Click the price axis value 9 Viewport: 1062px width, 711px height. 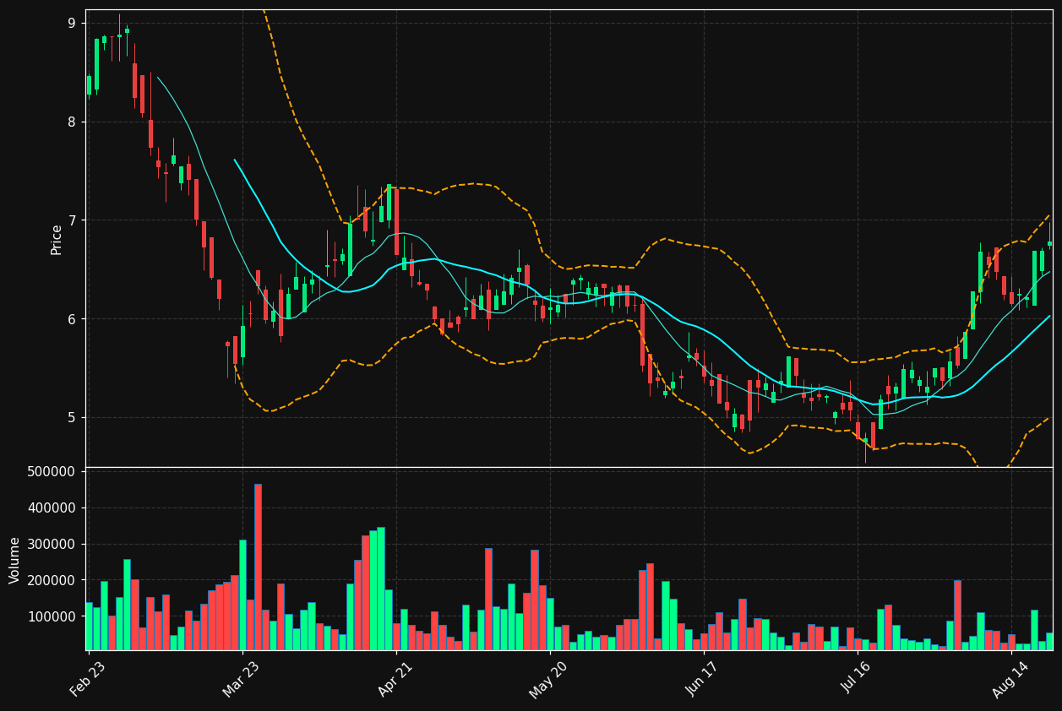72,23
